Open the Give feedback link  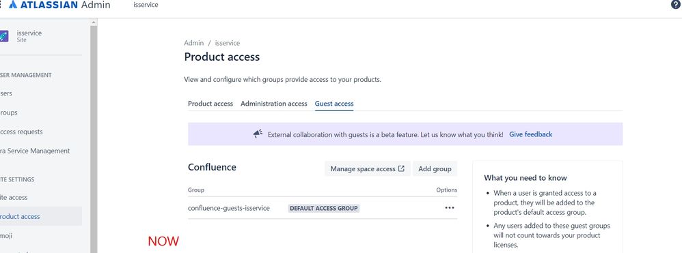pyautogui.click(x=531, y=134)
